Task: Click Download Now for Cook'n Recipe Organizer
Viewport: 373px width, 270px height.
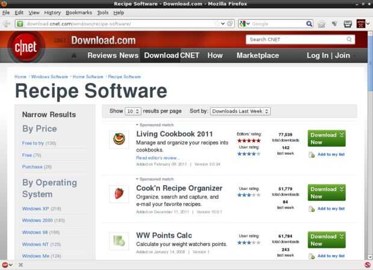Action: [327, 192]
